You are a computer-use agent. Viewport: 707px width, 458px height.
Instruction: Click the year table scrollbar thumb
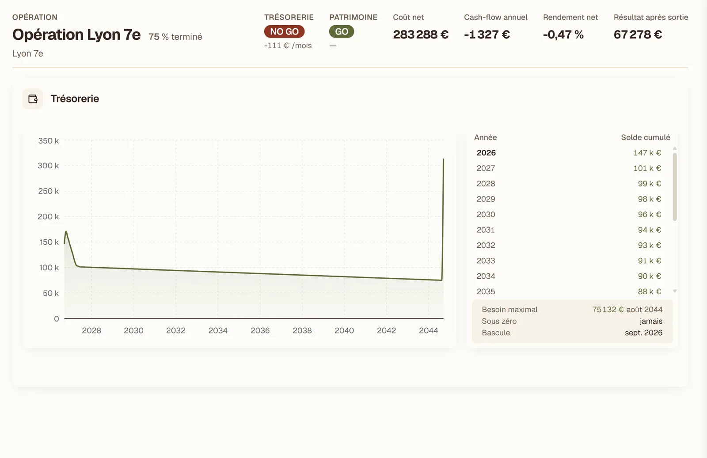click(x=675, y=187)
